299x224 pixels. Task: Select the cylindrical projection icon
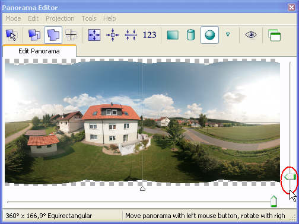191,35
